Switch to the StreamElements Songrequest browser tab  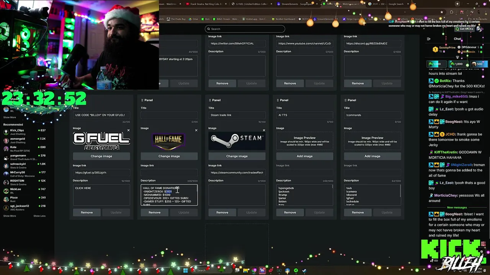click(297, 4)
